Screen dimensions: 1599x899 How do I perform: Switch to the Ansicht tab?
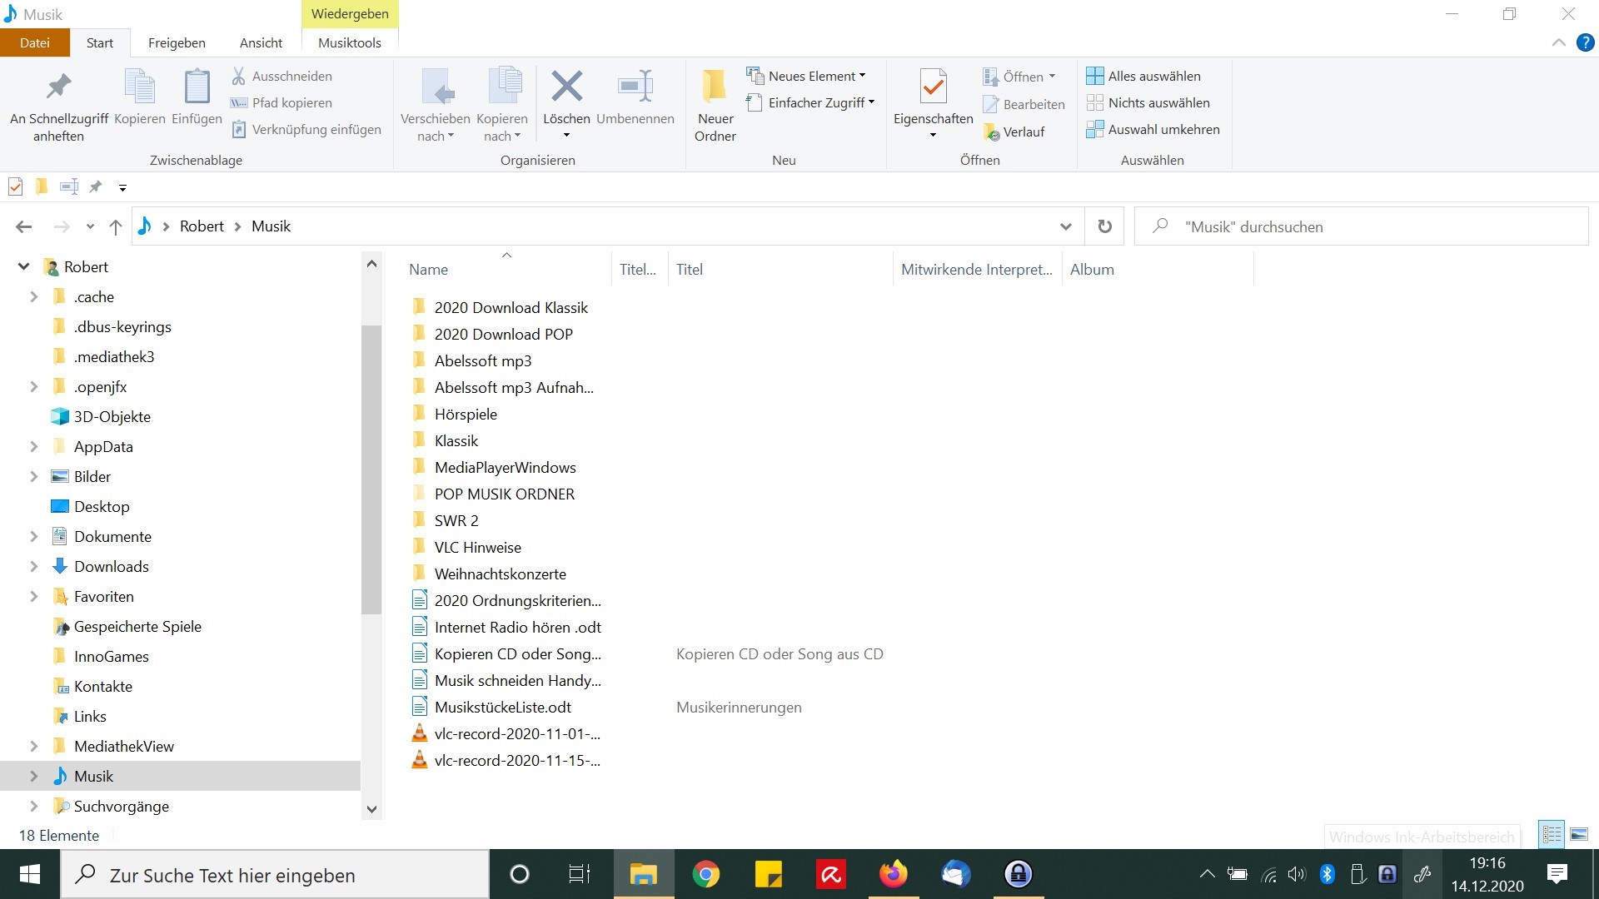(x=261, y=42)
